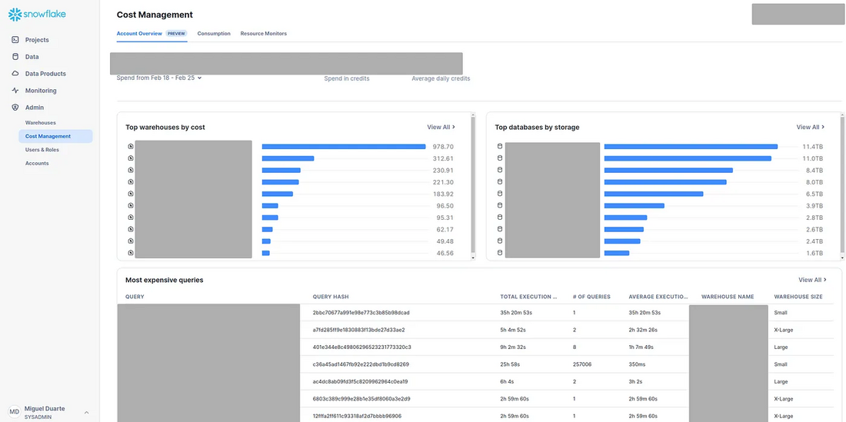Open Users & Roles page
Viewport: 846px width, 422px height.
(42, 150)
